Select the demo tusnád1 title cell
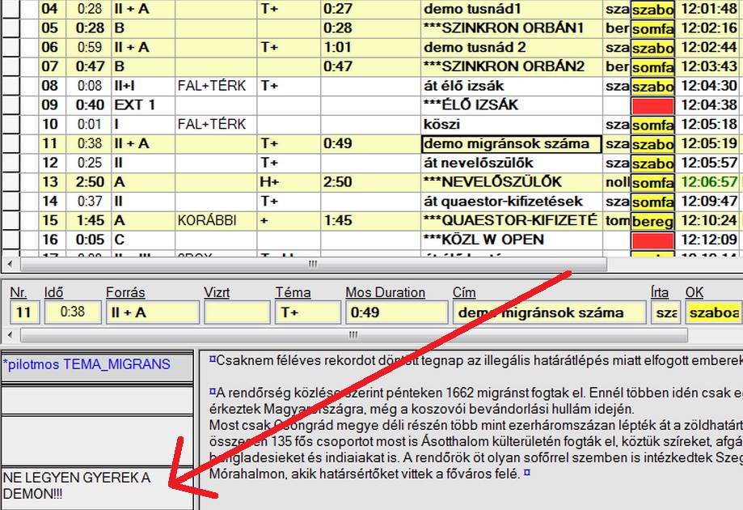The image size is (743, 510). [511, 9]
